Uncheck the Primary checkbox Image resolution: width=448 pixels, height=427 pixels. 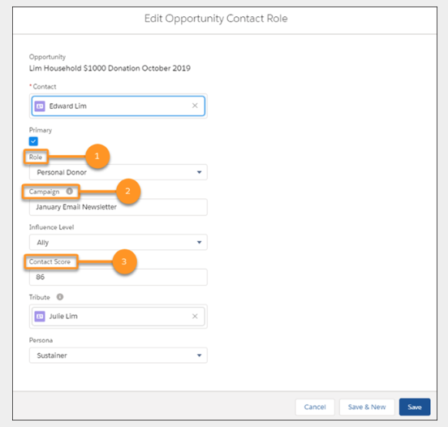tap(33, 141)
